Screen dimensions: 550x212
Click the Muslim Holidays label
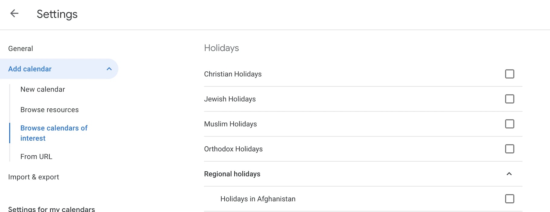pyautogui.click(x=230, y=124)
